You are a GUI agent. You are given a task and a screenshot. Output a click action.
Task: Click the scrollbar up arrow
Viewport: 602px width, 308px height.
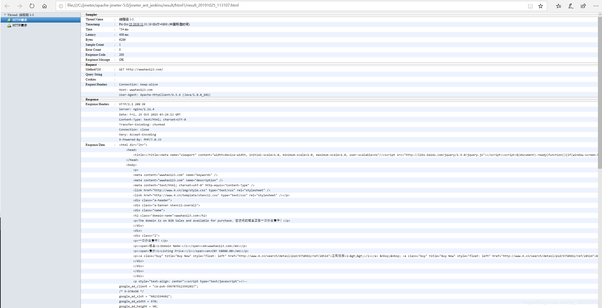click(600, 14)
